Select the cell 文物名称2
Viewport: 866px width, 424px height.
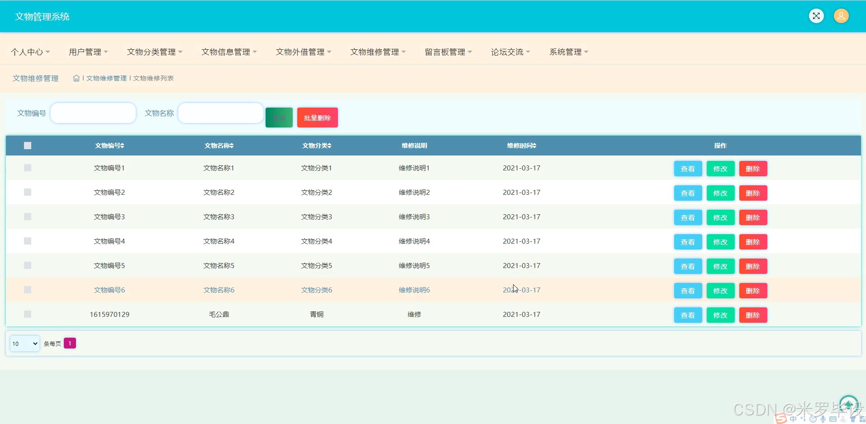(x=219, y=192)
